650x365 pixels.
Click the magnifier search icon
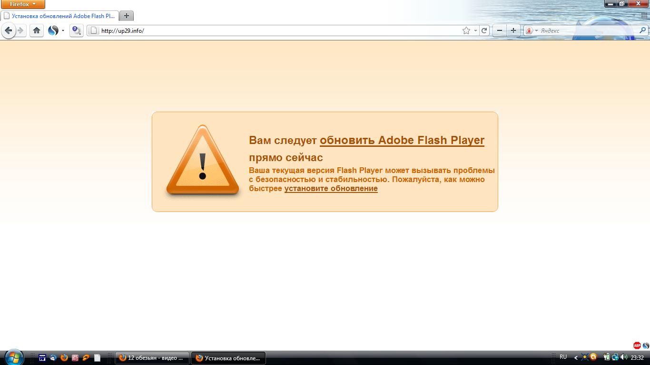[x=643, y=30]
